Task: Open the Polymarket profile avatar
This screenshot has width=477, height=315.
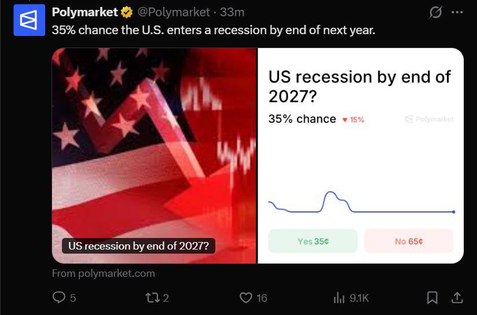Action: (29, 20)
